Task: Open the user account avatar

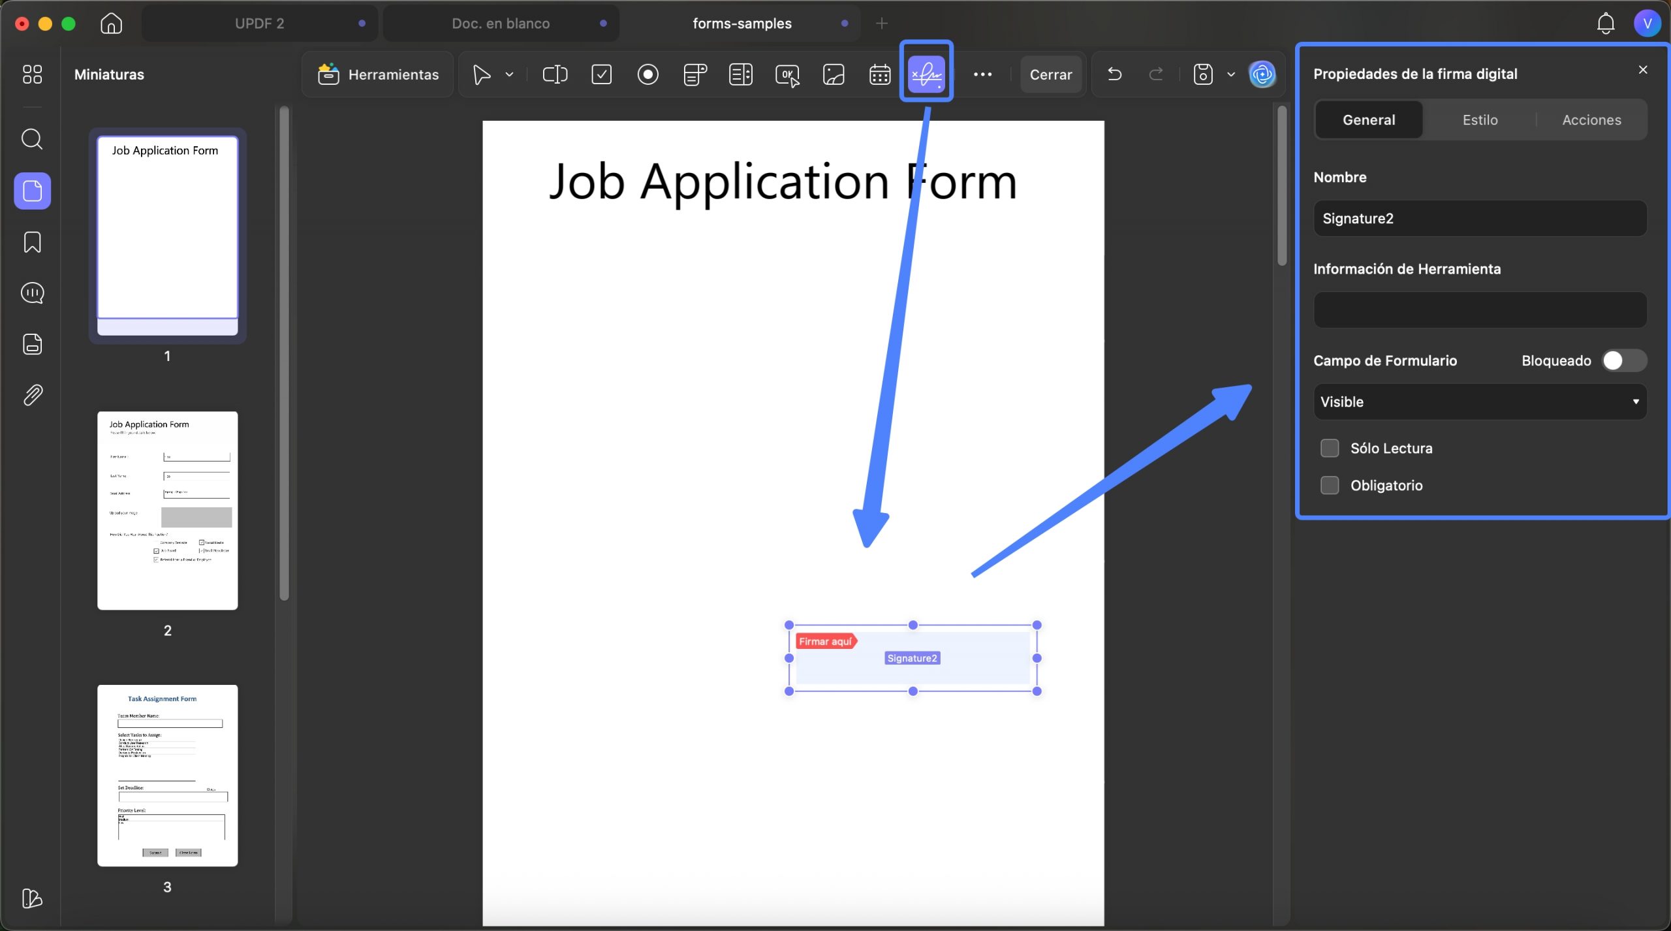Action: (1648, 24)
